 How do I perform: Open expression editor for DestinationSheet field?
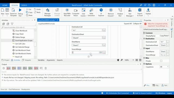pyautogui.click(x=104, y=38)
